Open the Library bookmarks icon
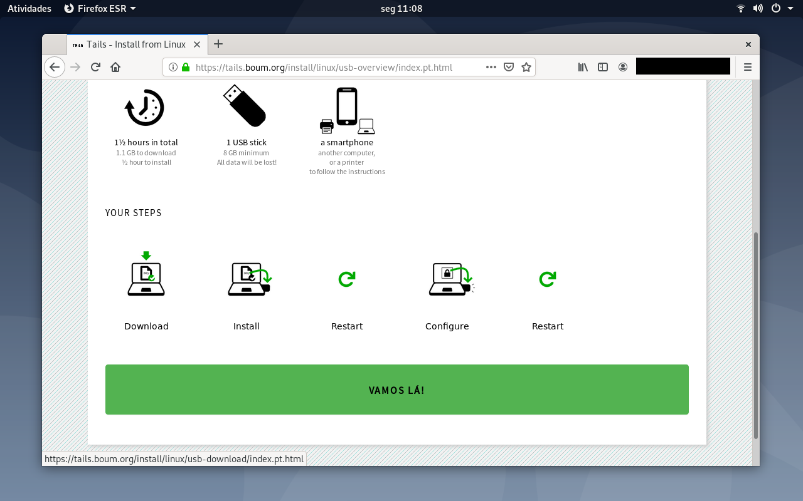This screenshot has width=803, height=501. [583, 67]
